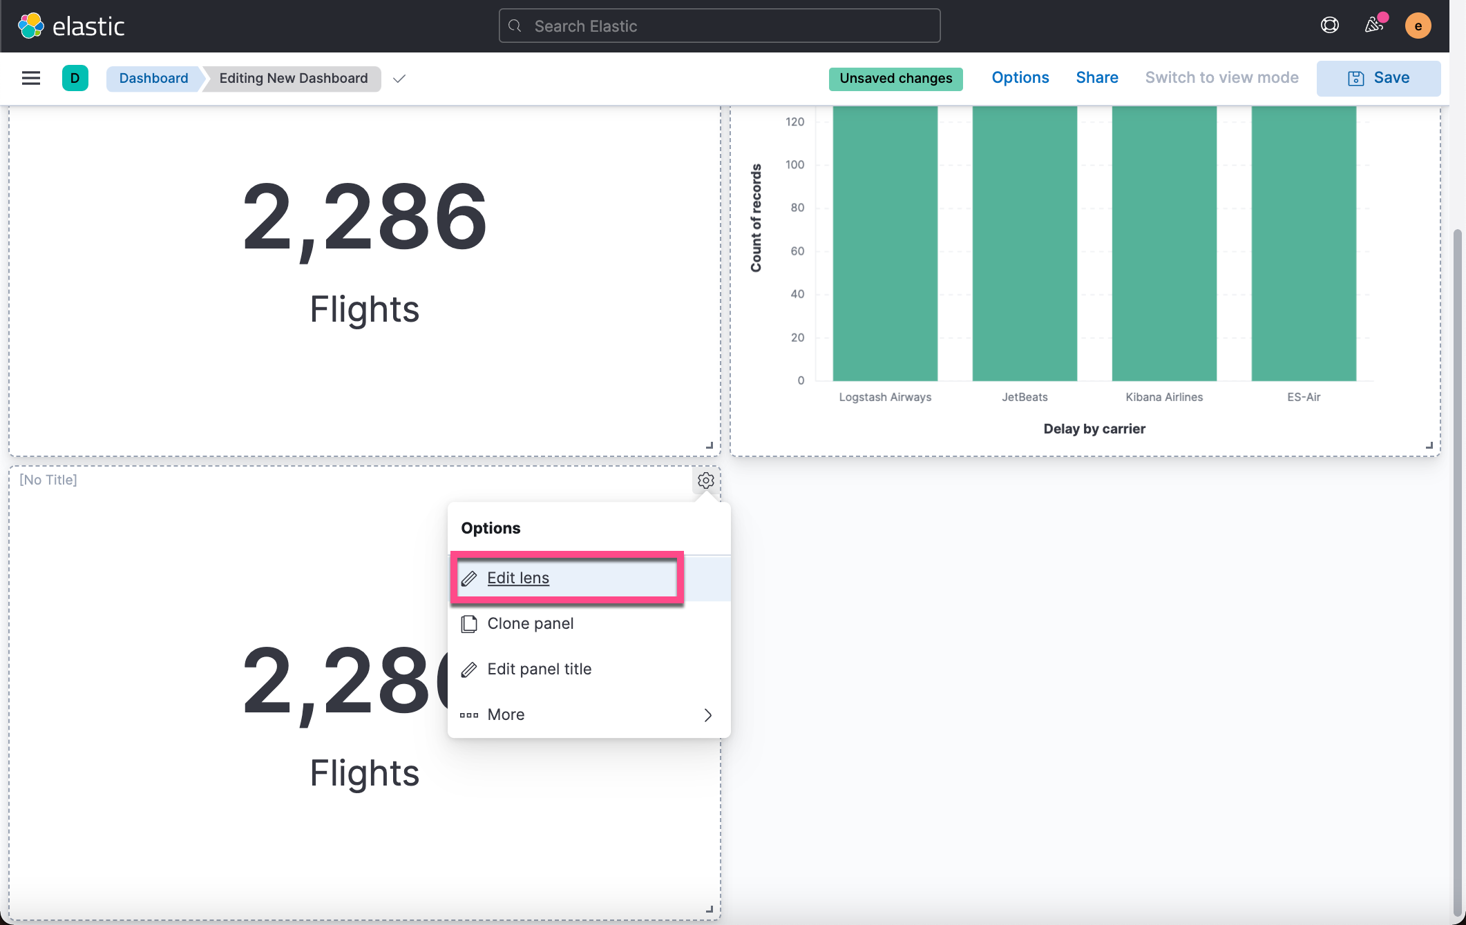The width and height of the screenshot is (1466, 925).
Task: Click the Search Elastic input field
Action: (x=718, y=26)
